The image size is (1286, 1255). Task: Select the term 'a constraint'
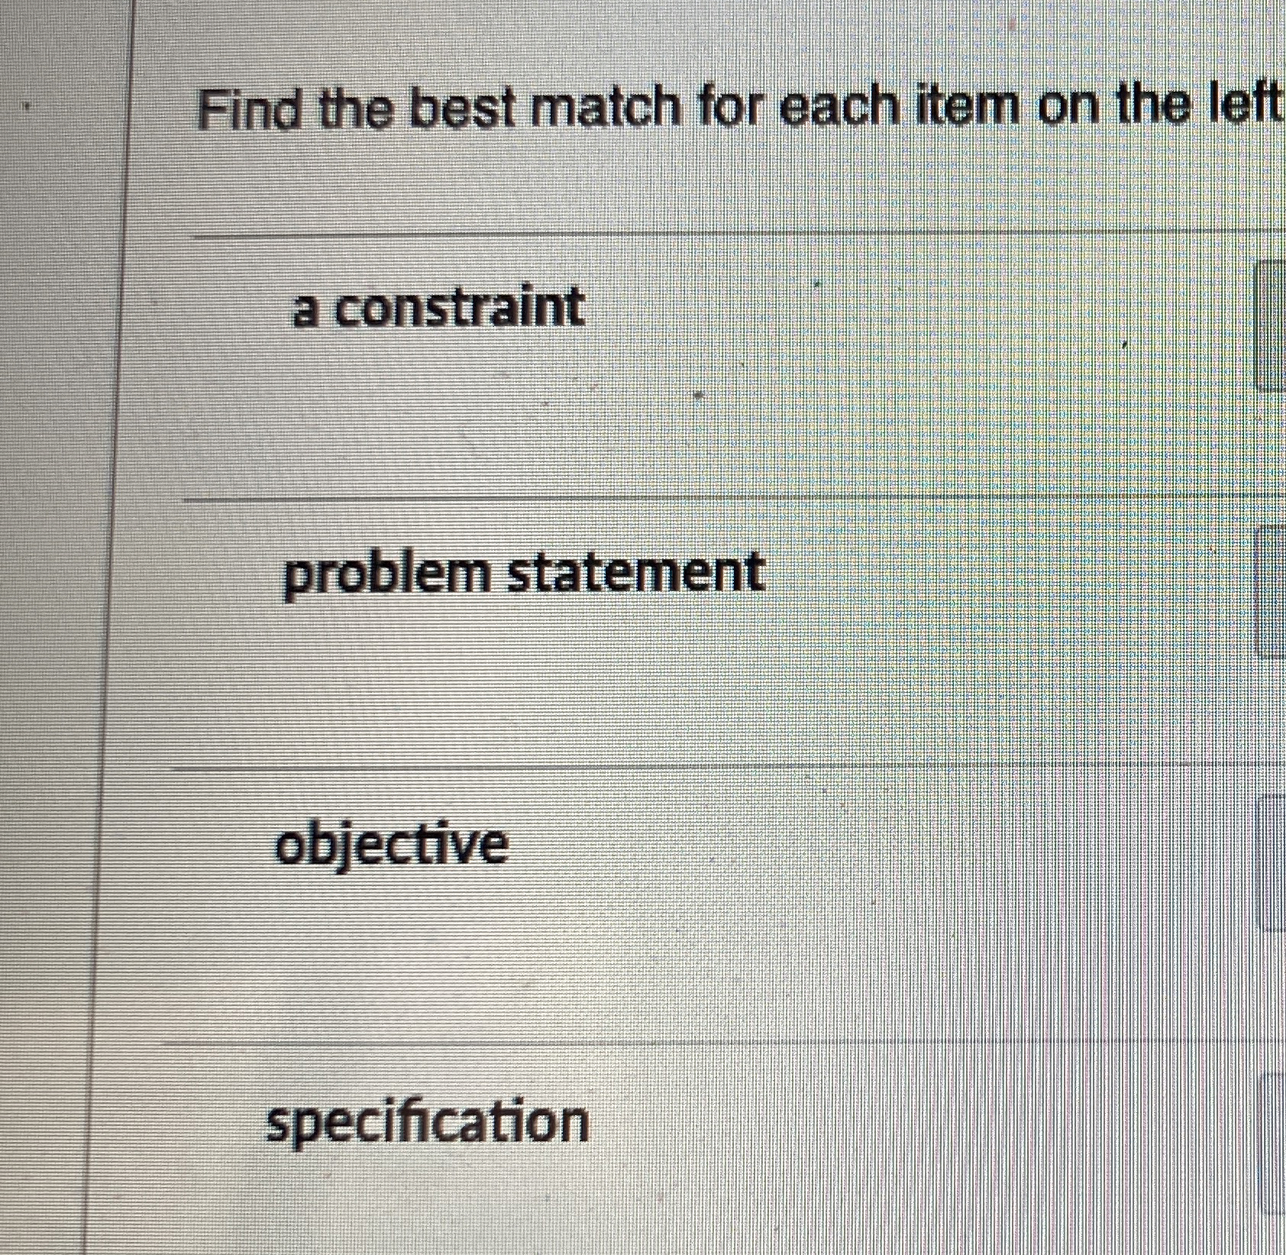pos(437,306)
